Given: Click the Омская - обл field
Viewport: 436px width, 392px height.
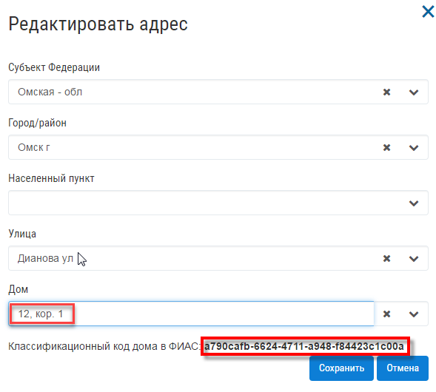Looking at the screenshot, I should 218,92.
